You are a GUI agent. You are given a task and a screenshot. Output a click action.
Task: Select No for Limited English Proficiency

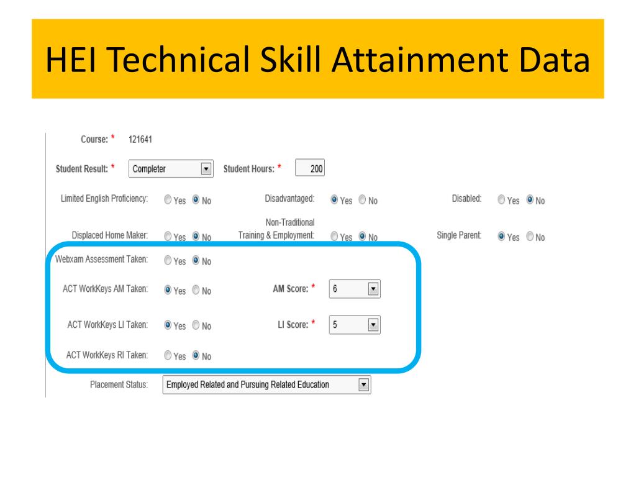pos(196,199)
